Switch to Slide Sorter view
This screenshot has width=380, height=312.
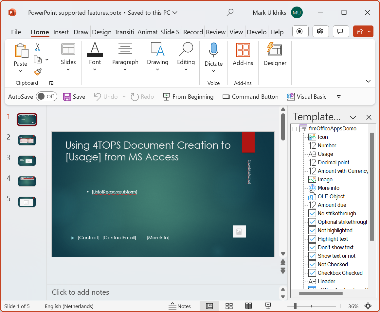click(x=229, y=306)
